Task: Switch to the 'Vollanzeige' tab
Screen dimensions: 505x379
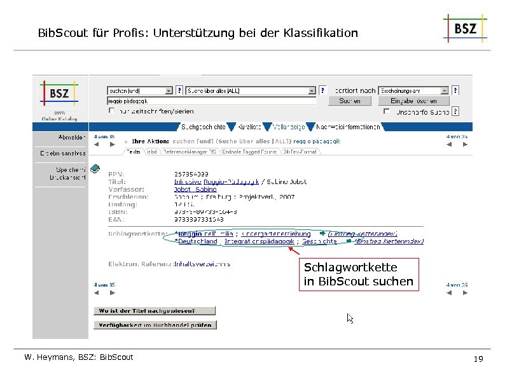Action: coord(289,127)
